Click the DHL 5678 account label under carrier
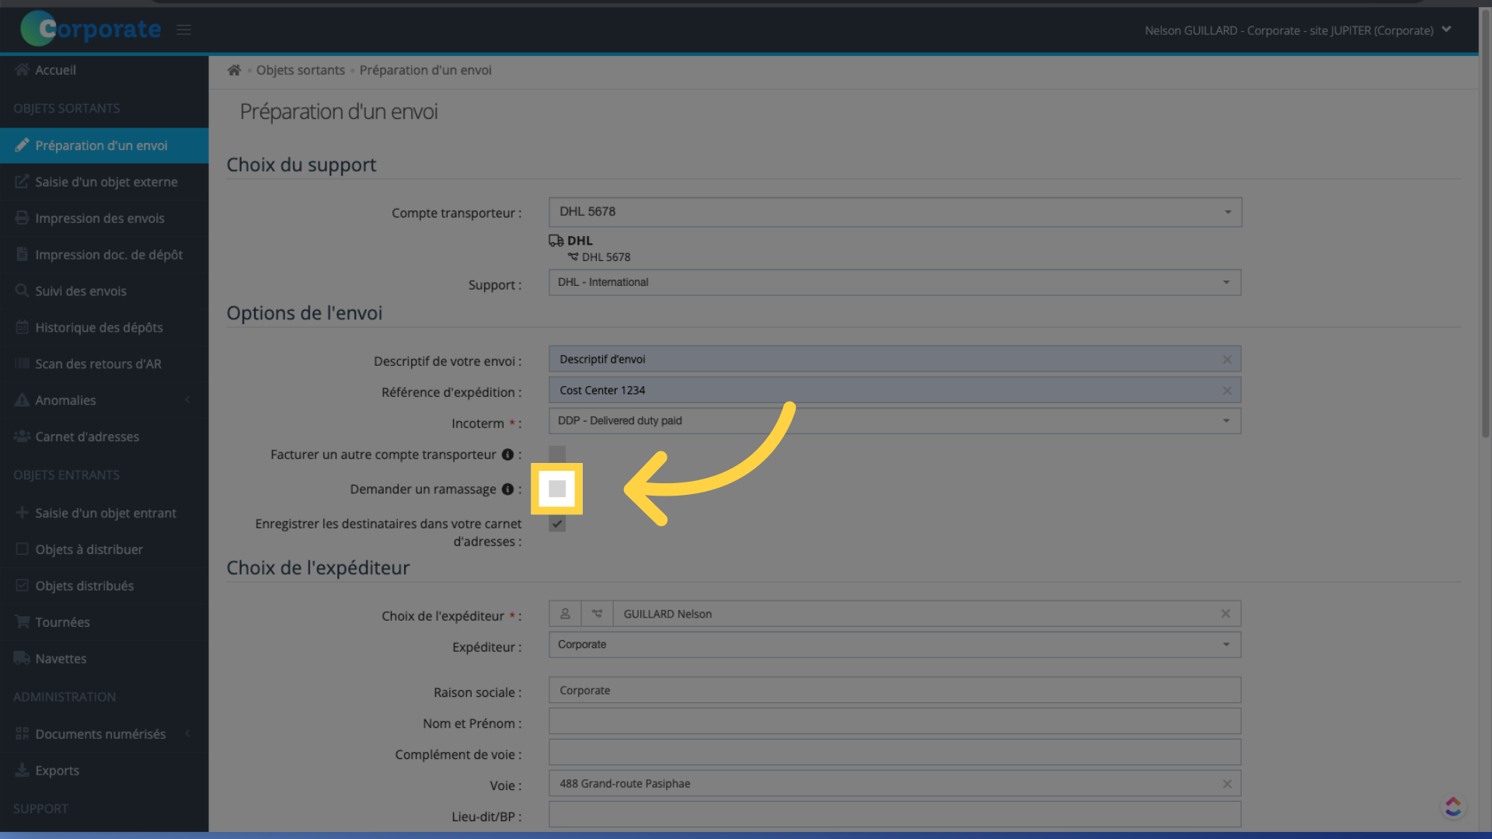Viewport: 1492px width, 839px height. [x=606, y=257]
